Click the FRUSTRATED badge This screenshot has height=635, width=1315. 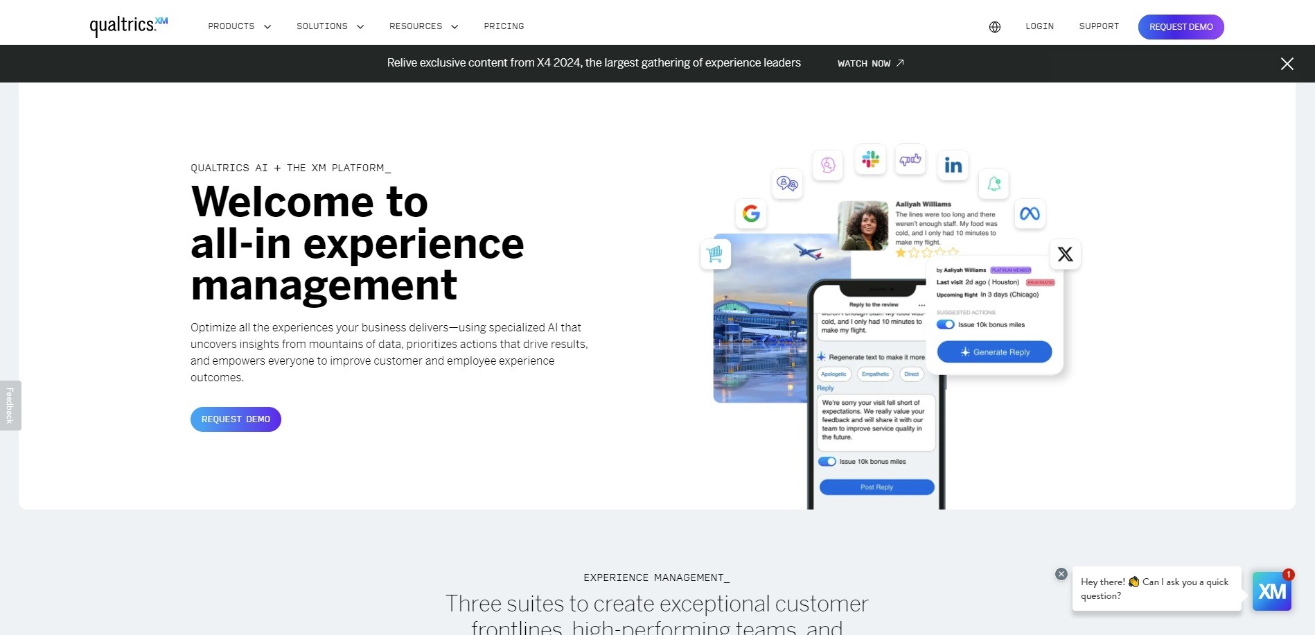coord(1041,283)
